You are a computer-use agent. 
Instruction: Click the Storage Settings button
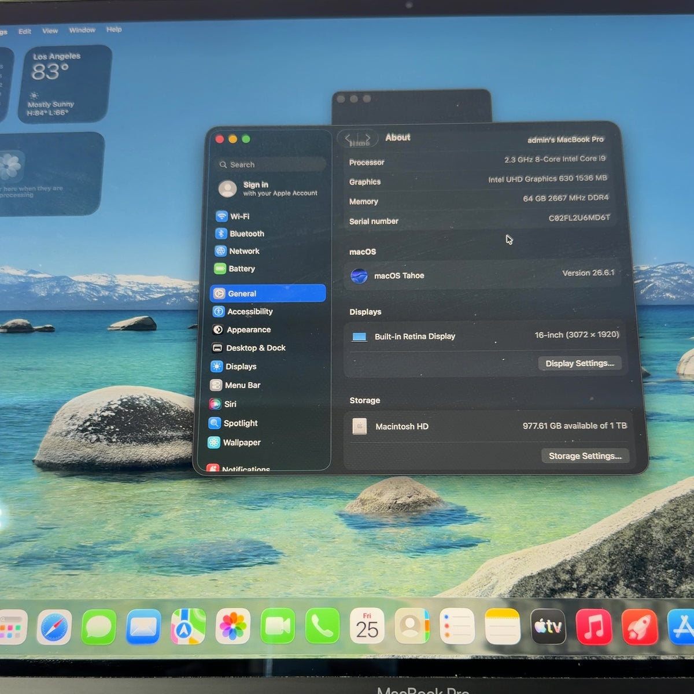point(585,456)
